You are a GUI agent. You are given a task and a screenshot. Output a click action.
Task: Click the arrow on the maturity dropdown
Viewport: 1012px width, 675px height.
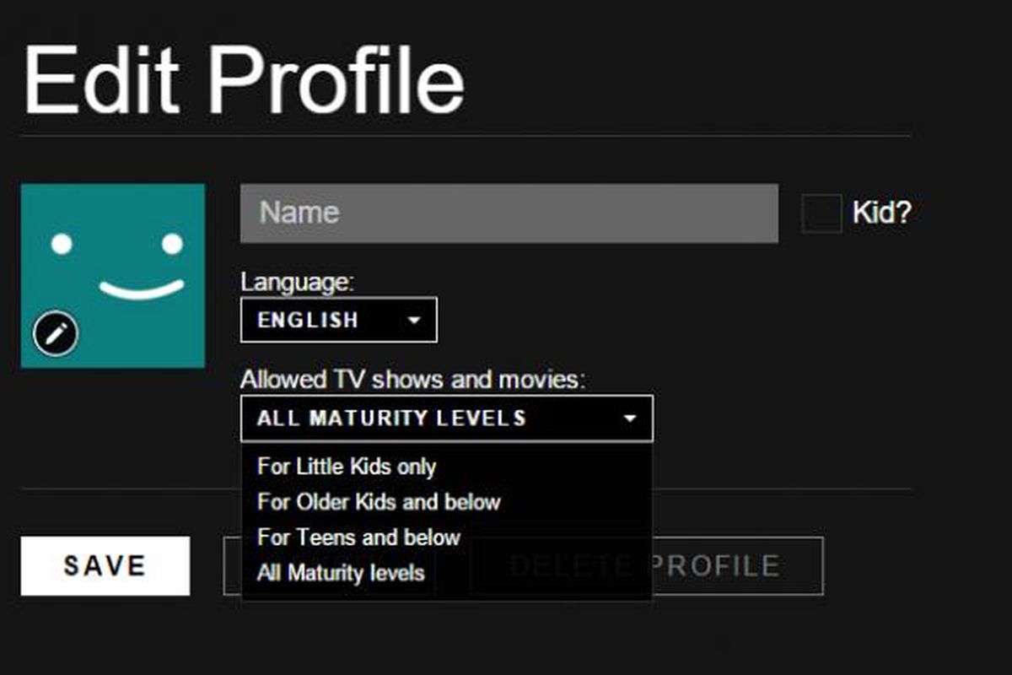629,418
